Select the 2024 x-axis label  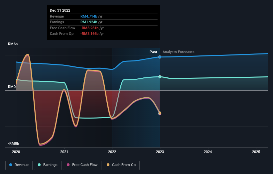(208, 152)
